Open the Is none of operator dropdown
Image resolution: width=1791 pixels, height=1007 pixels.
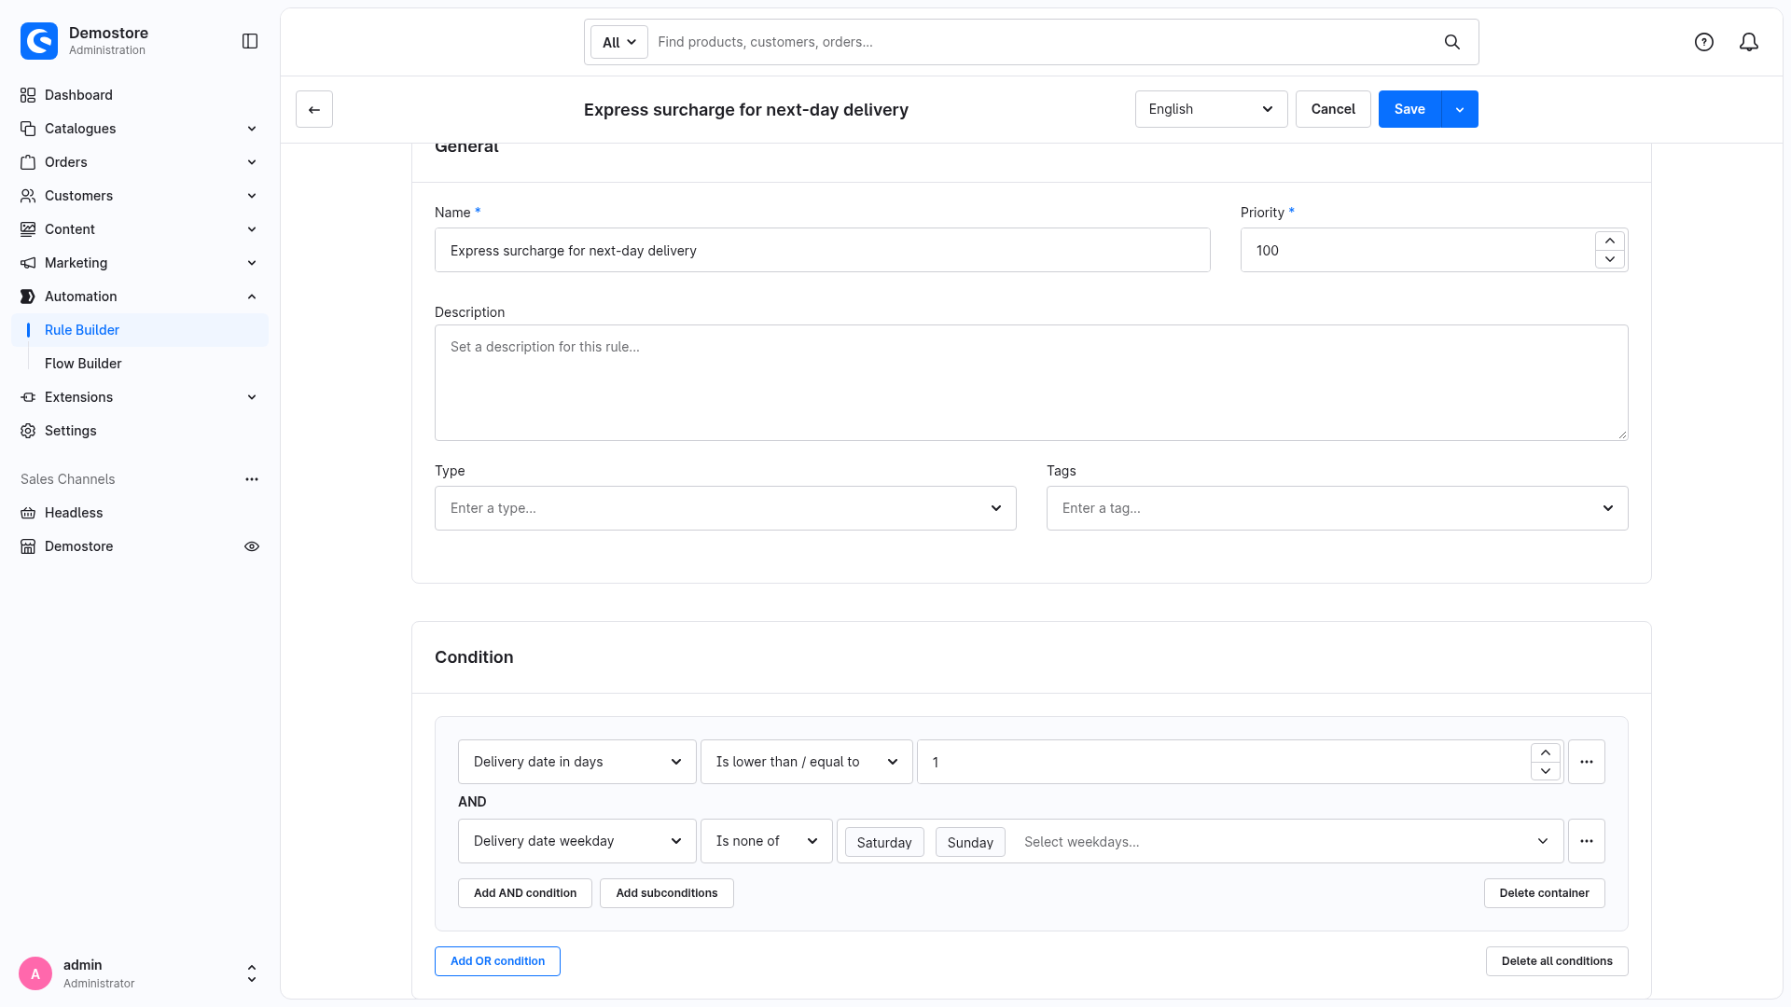click(x=766, y=841)
